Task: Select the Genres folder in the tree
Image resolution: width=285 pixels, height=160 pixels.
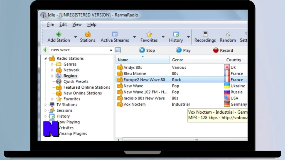Action: tap(70, 64)
